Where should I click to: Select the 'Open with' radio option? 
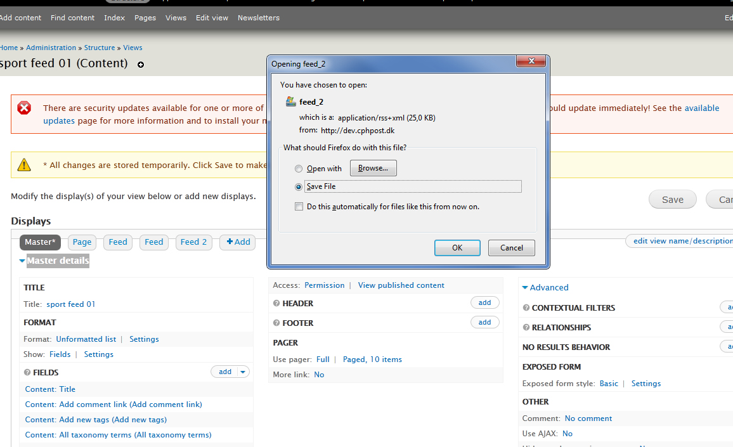click(x=299, y=169)
